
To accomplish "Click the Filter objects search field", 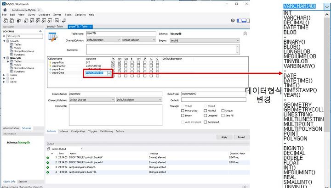I will (x=24, y=36).
